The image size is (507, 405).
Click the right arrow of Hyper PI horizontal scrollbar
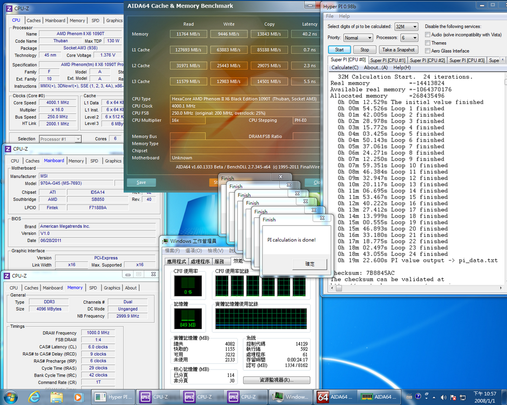tap(501, 288)
